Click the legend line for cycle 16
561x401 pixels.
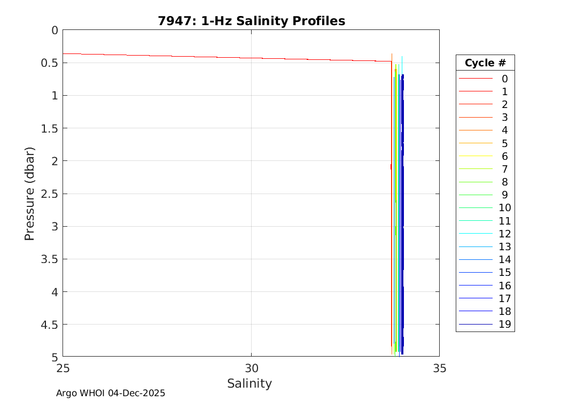tap(475, 286)
